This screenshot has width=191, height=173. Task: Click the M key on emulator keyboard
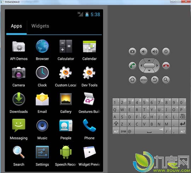pos(168,124)
